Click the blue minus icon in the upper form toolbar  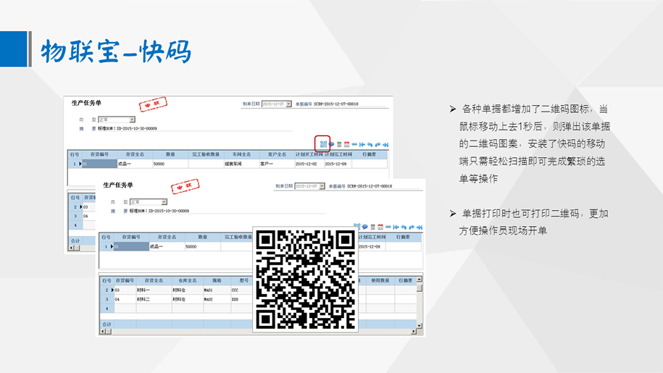354,145
